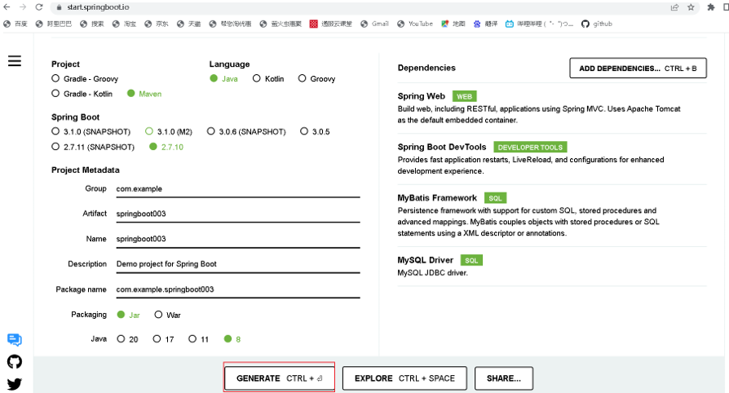729x393 pixels.
Task: Open Add Dependencies dialog
Action: click(638, 68)
